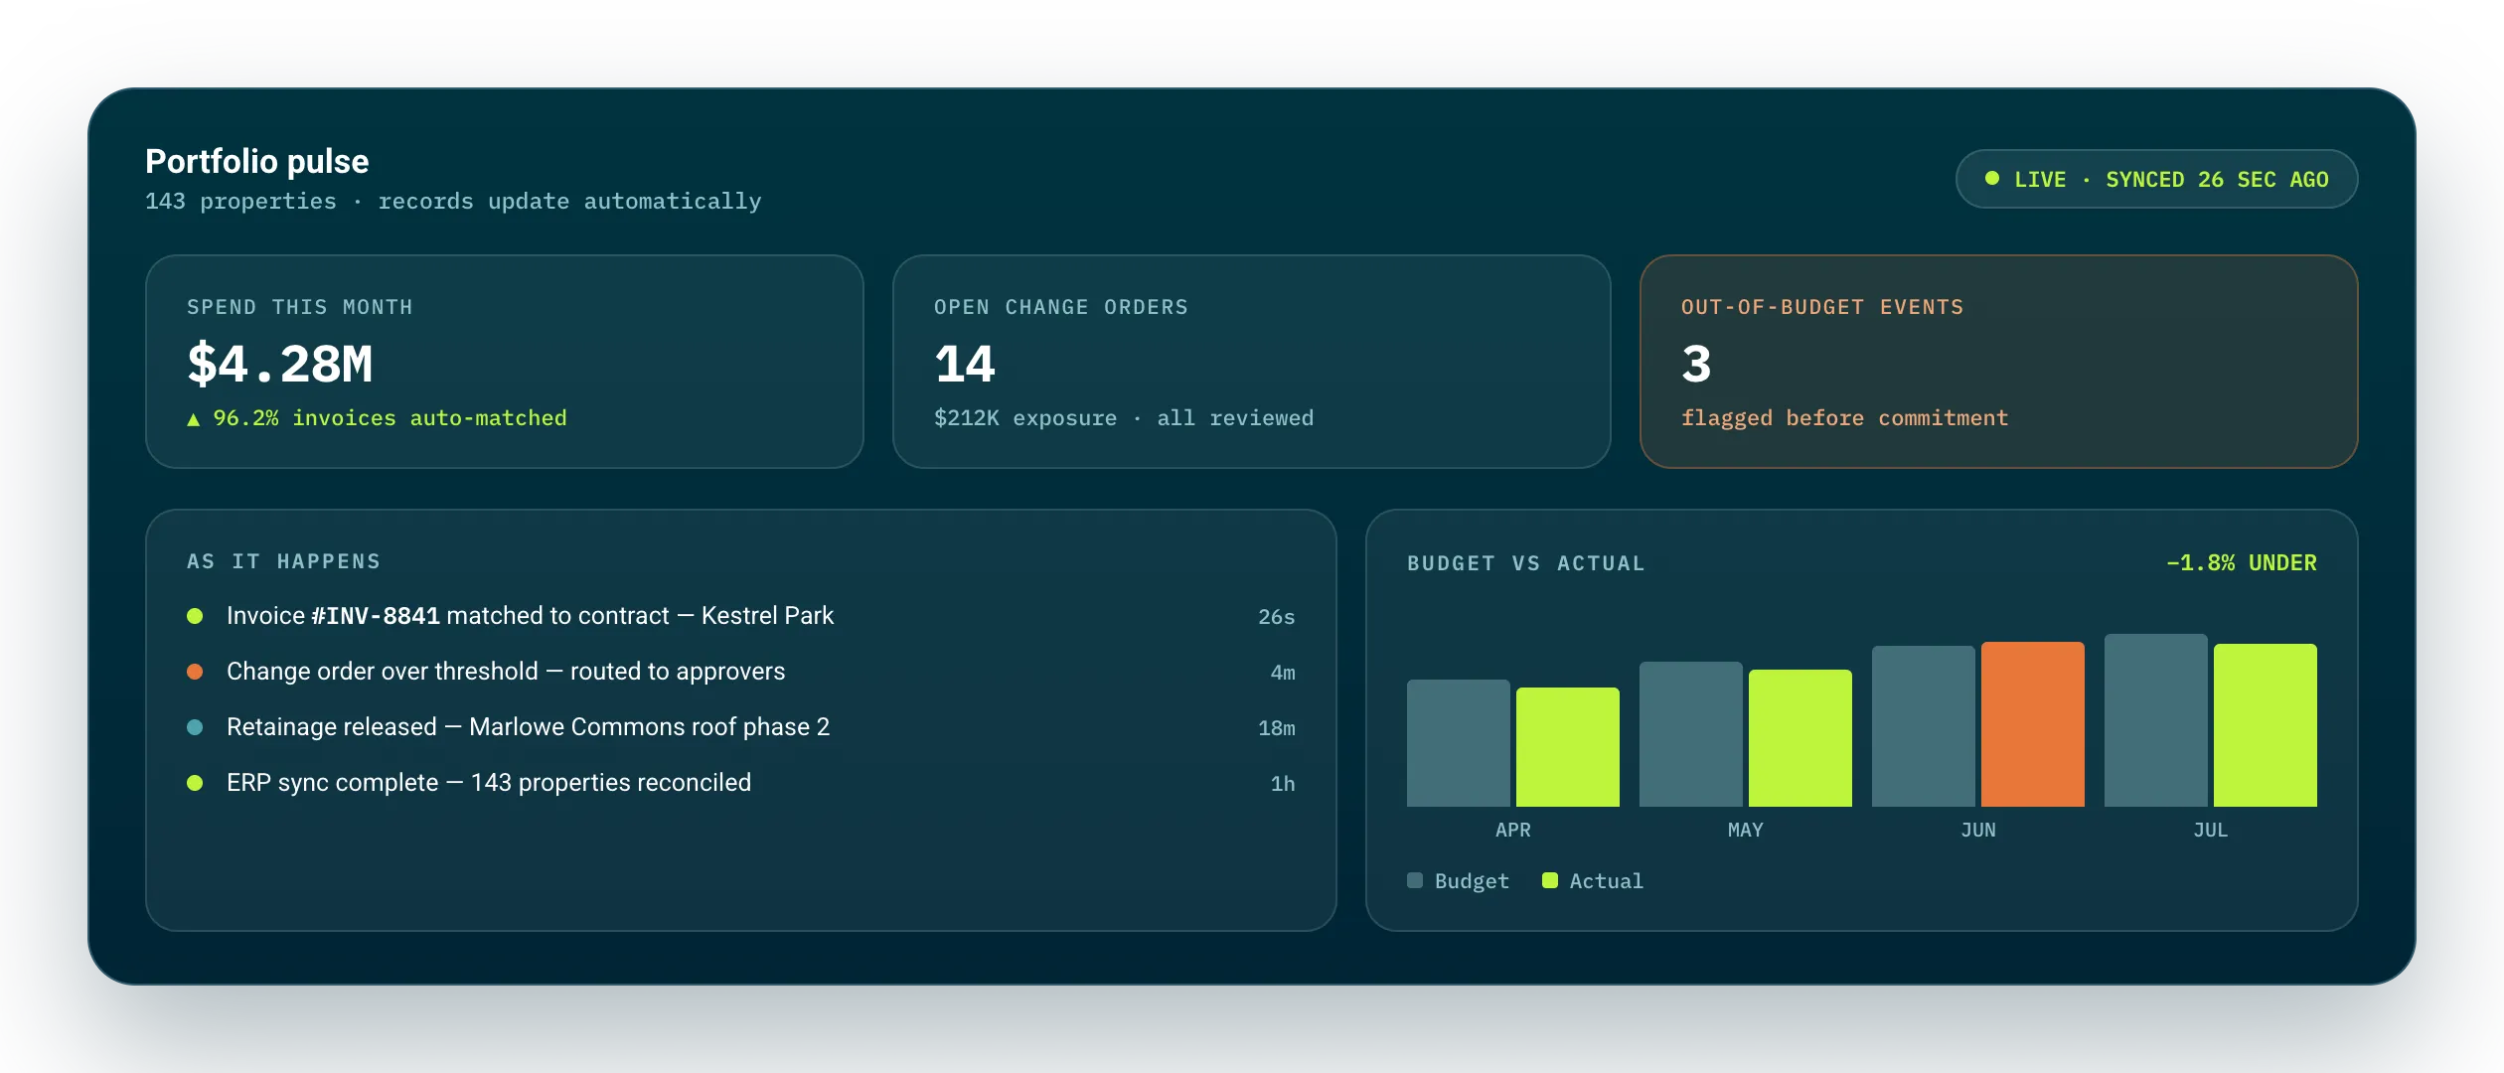2504x1073 pixels.
Task: Click the Live synced status badge
Action: pos(2156,179)
